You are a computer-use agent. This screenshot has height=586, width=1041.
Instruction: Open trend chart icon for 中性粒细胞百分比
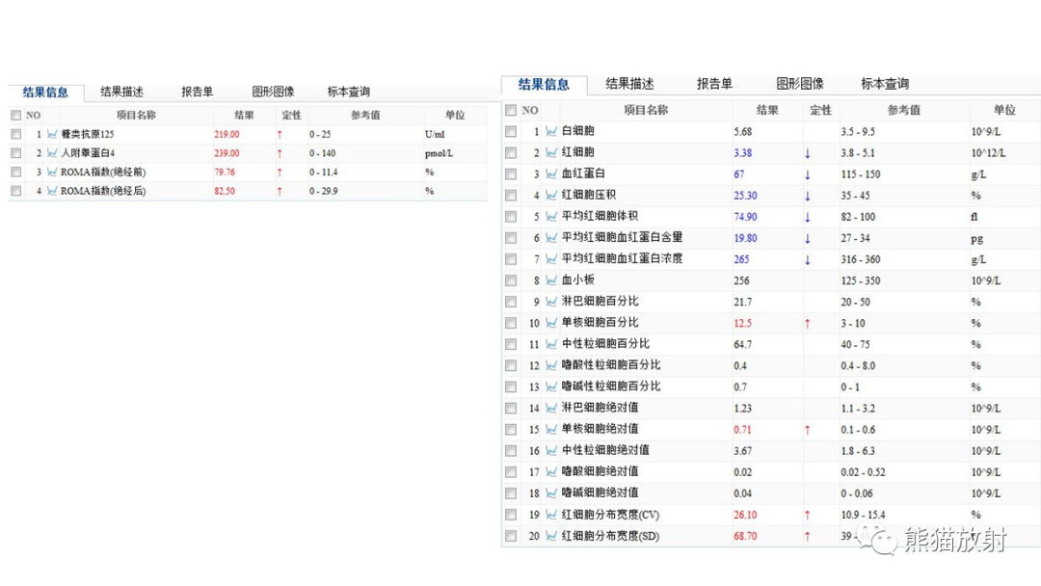pyautogui.click(x=551, y=344)
